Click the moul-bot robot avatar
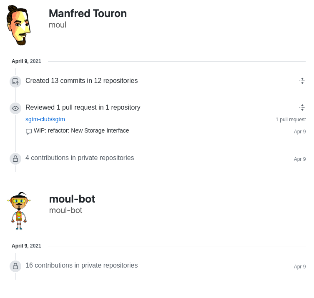This screenshot has height=298, width=314. coord(19,211)
